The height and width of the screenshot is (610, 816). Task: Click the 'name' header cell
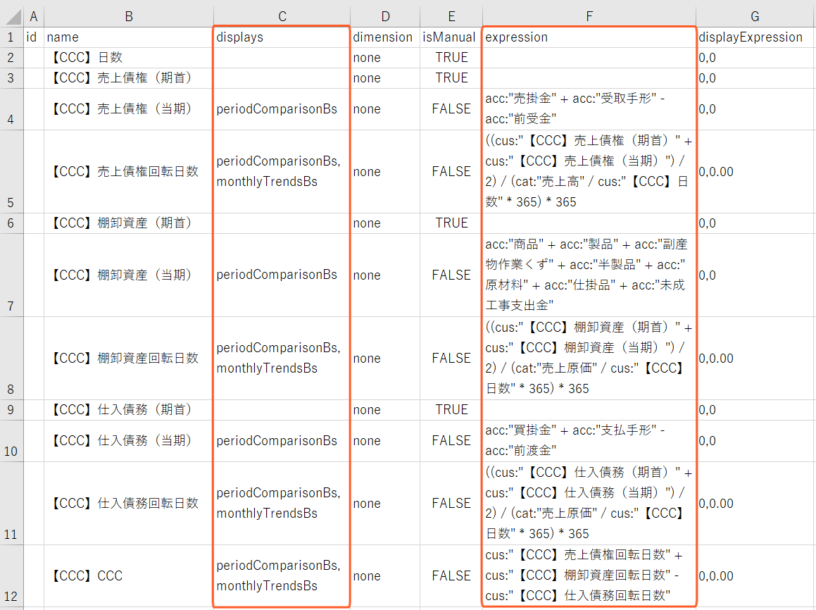click(129, 37)
